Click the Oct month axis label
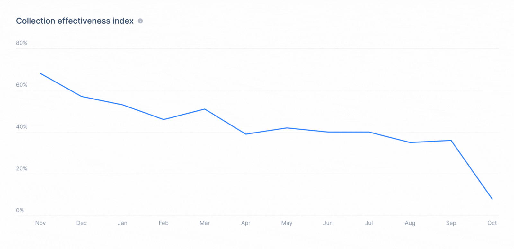514x249 pixels. (x=492, y=223)
